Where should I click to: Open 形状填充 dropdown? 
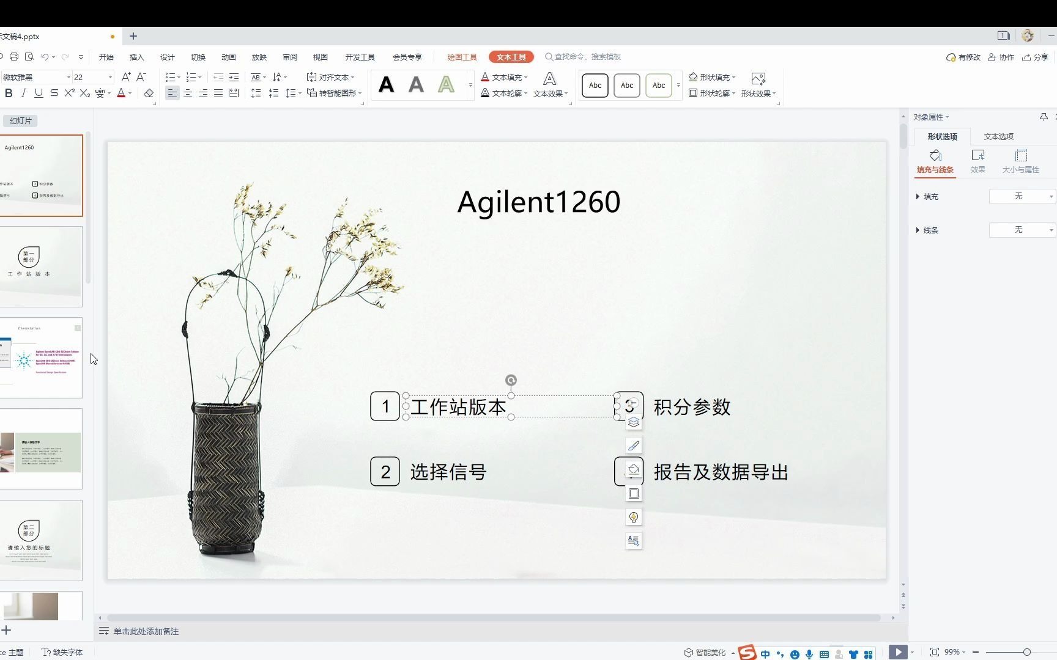[712, 77]
